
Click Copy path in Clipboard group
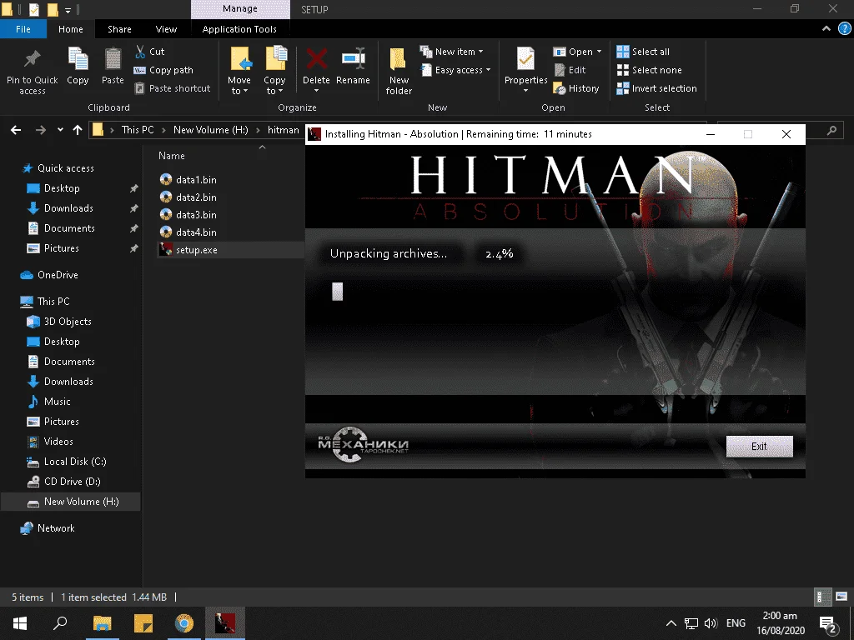click(163, 70)
